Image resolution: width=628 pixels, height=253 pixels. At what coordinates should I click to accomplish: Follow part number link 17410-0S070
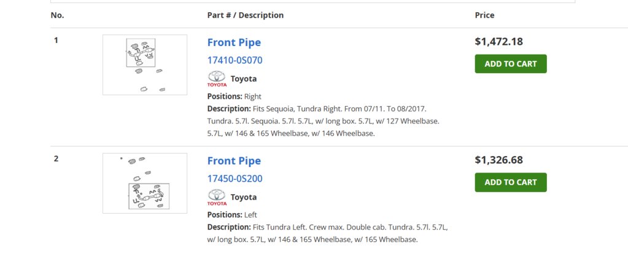(x=235, y=61)
